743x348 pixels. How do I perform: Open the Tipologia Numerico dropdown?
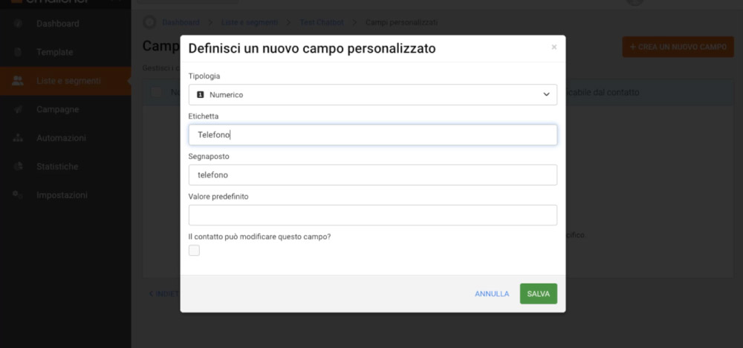[372, 95]
